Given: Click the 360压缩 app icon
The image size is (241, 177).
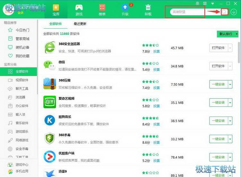Looking at the screenshot, I should pos(49,84).
